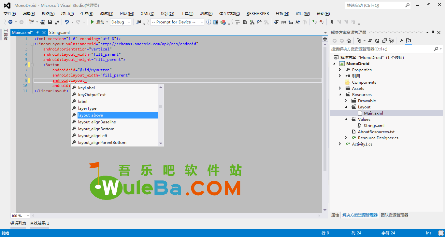445x237 pixels.
Task: Click the blue info circle icon
Action: tap(209, 22)
